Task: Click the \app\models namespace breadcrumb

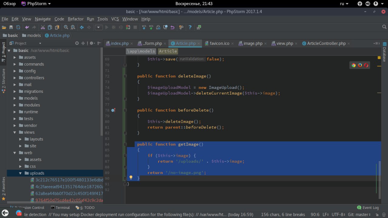Action: click(x=141, y=51)
